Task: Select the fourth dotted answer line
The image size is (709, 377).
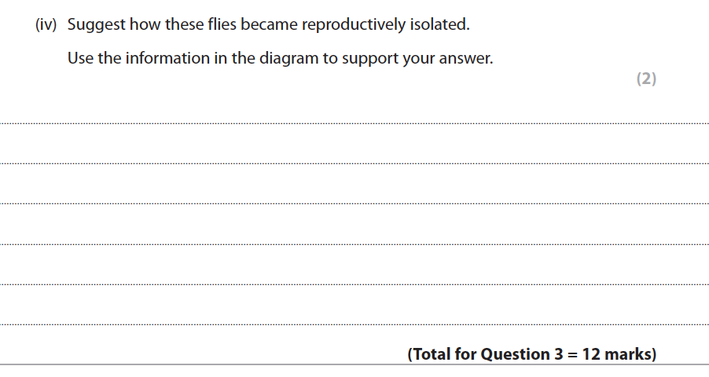Action: tap(354, 243)
